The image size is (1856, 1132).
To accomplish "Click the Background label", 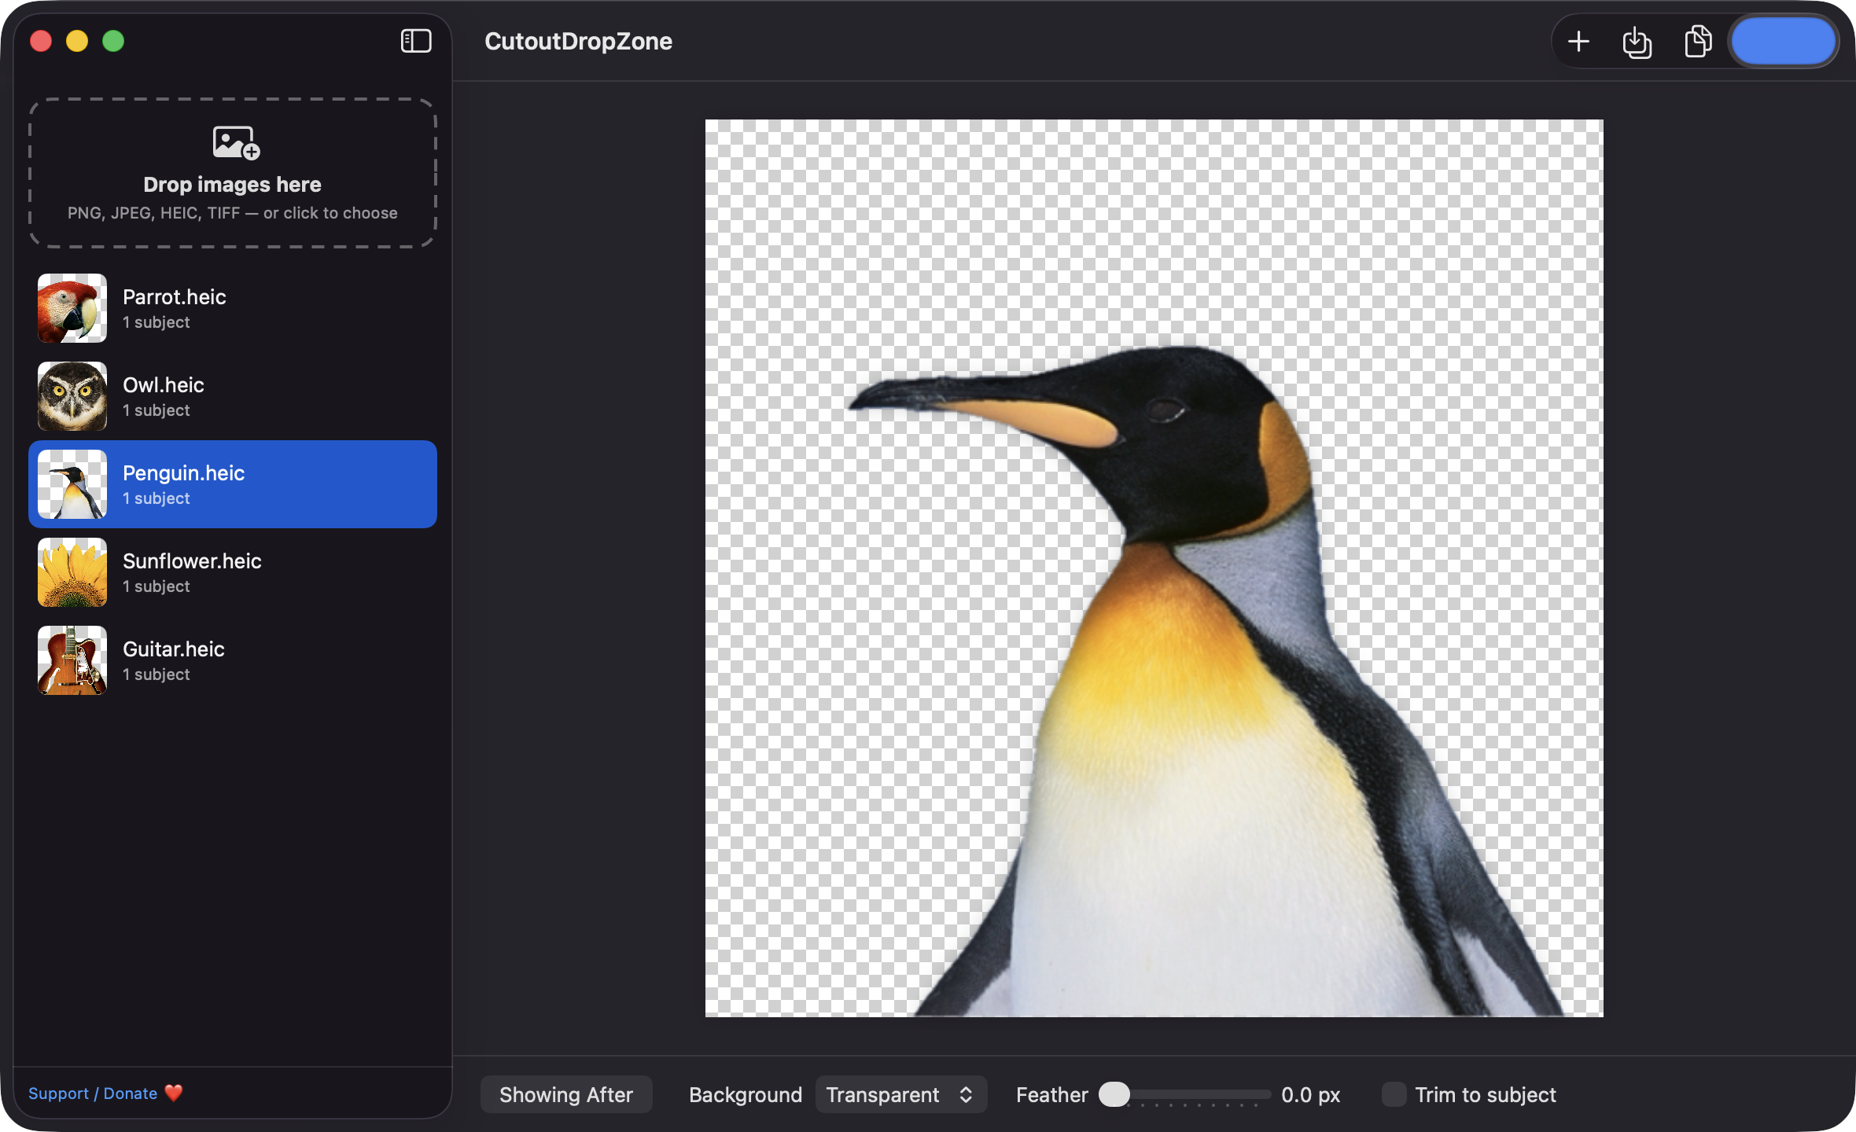I will (746, 1094).
